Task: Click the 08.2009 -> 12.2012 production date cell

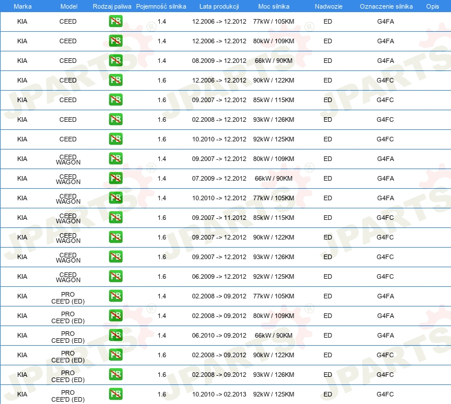Action: click(219, 61)
